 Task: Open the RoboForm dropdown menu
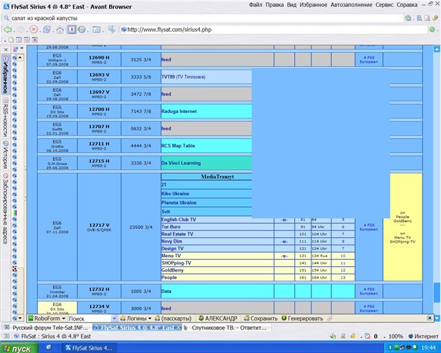point(47,319)
